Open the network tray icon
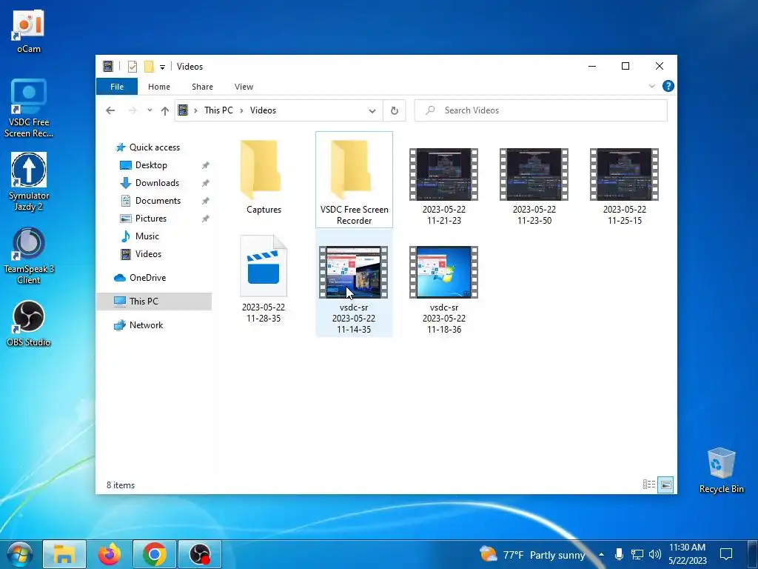Screen dimensions: 758x569 click(x=637, y=554)
